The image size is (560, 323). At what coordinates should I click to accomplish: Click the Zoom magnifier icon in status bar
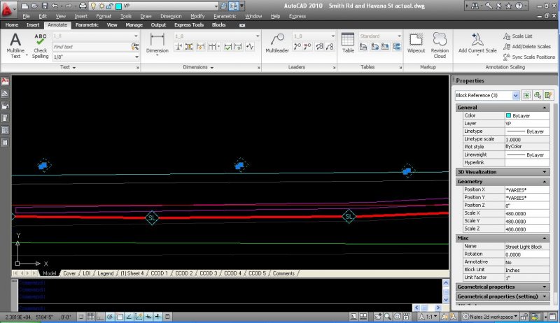[x=388, y=316]
